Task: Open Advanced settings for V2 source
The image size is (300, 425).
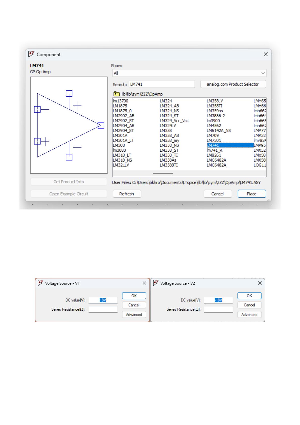Action: [x=249, y=315]
